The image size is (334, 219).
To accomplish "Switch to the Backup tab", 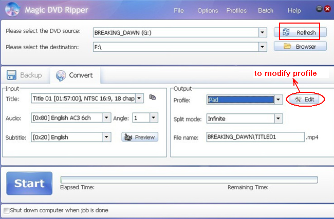I will click(24, 75).
